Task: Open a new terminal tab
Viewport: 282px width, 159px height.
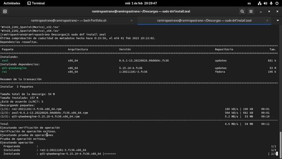Action: click(x=5, y=11)
